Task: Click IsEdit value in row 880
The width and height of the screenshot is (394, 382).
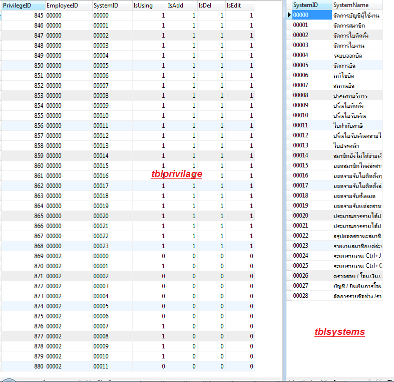Action: pyautogui.click(x=240, y=366)
